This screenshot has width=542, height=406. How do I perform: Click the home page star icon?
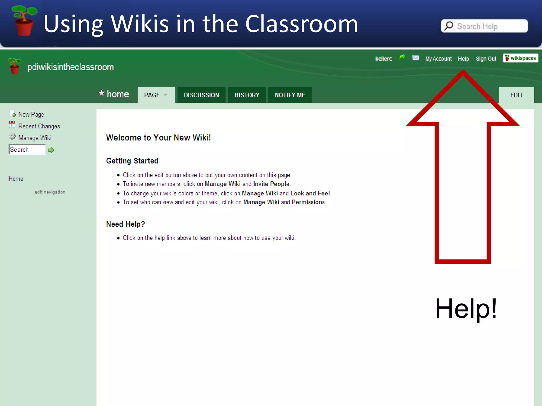pos(102,93)
